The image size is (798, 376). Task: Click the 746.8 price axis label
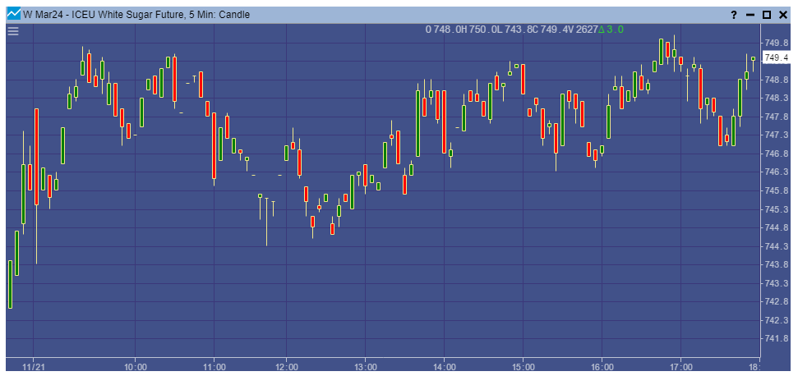tap(776, 154)
